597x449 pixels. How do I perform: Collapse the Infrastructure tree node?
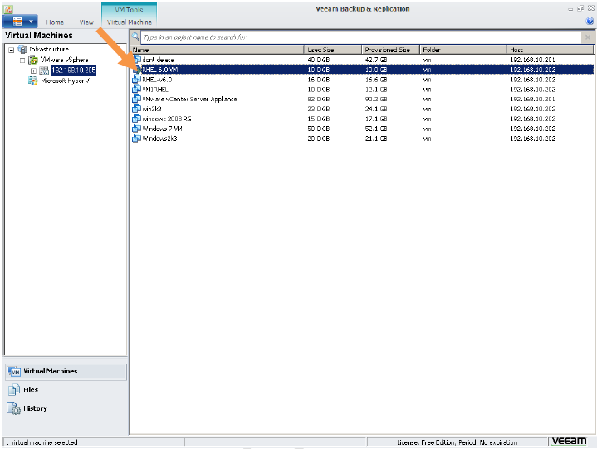tap(12, 50)
